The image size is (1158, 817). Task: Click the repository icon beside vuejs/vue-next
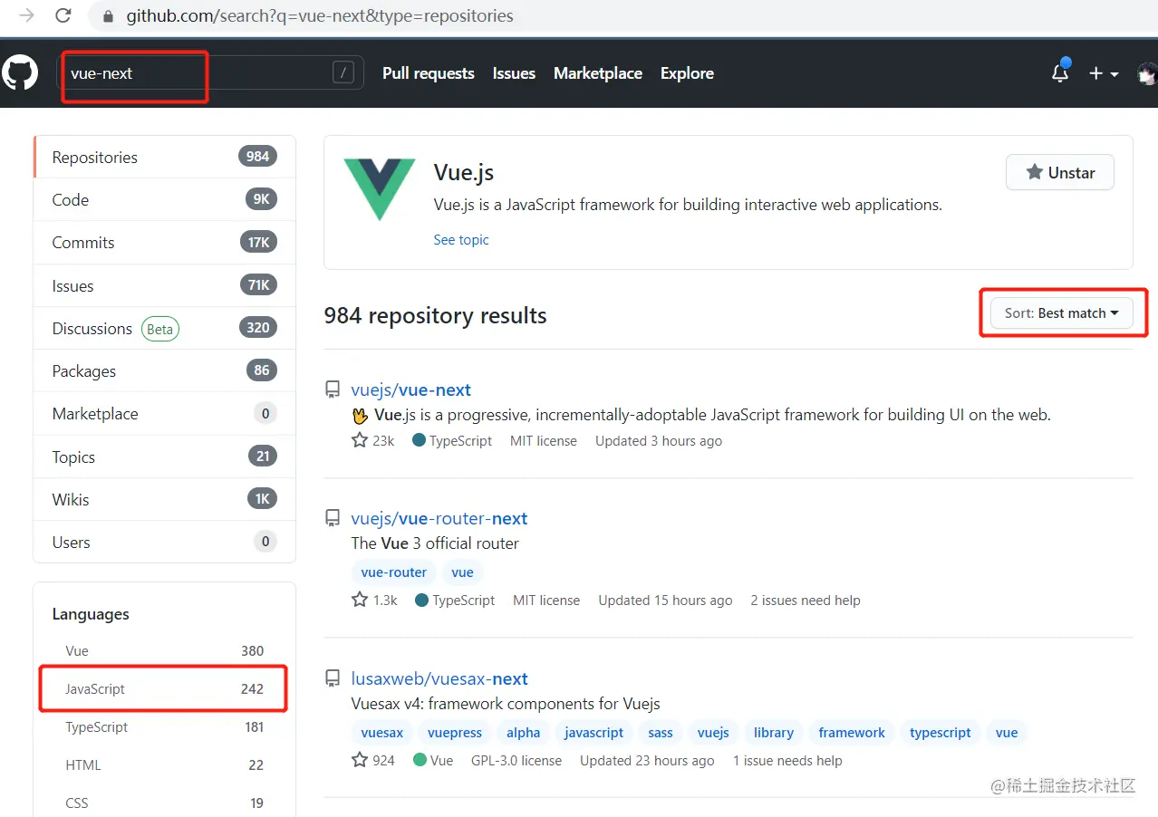332,389
